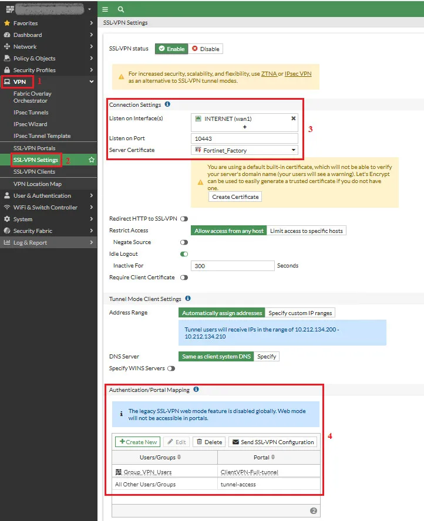Image resolution: width=424 pixels, height=521 pixels.
Task: Select Limit access to specific hosts
Action: [x=307, y=231]
